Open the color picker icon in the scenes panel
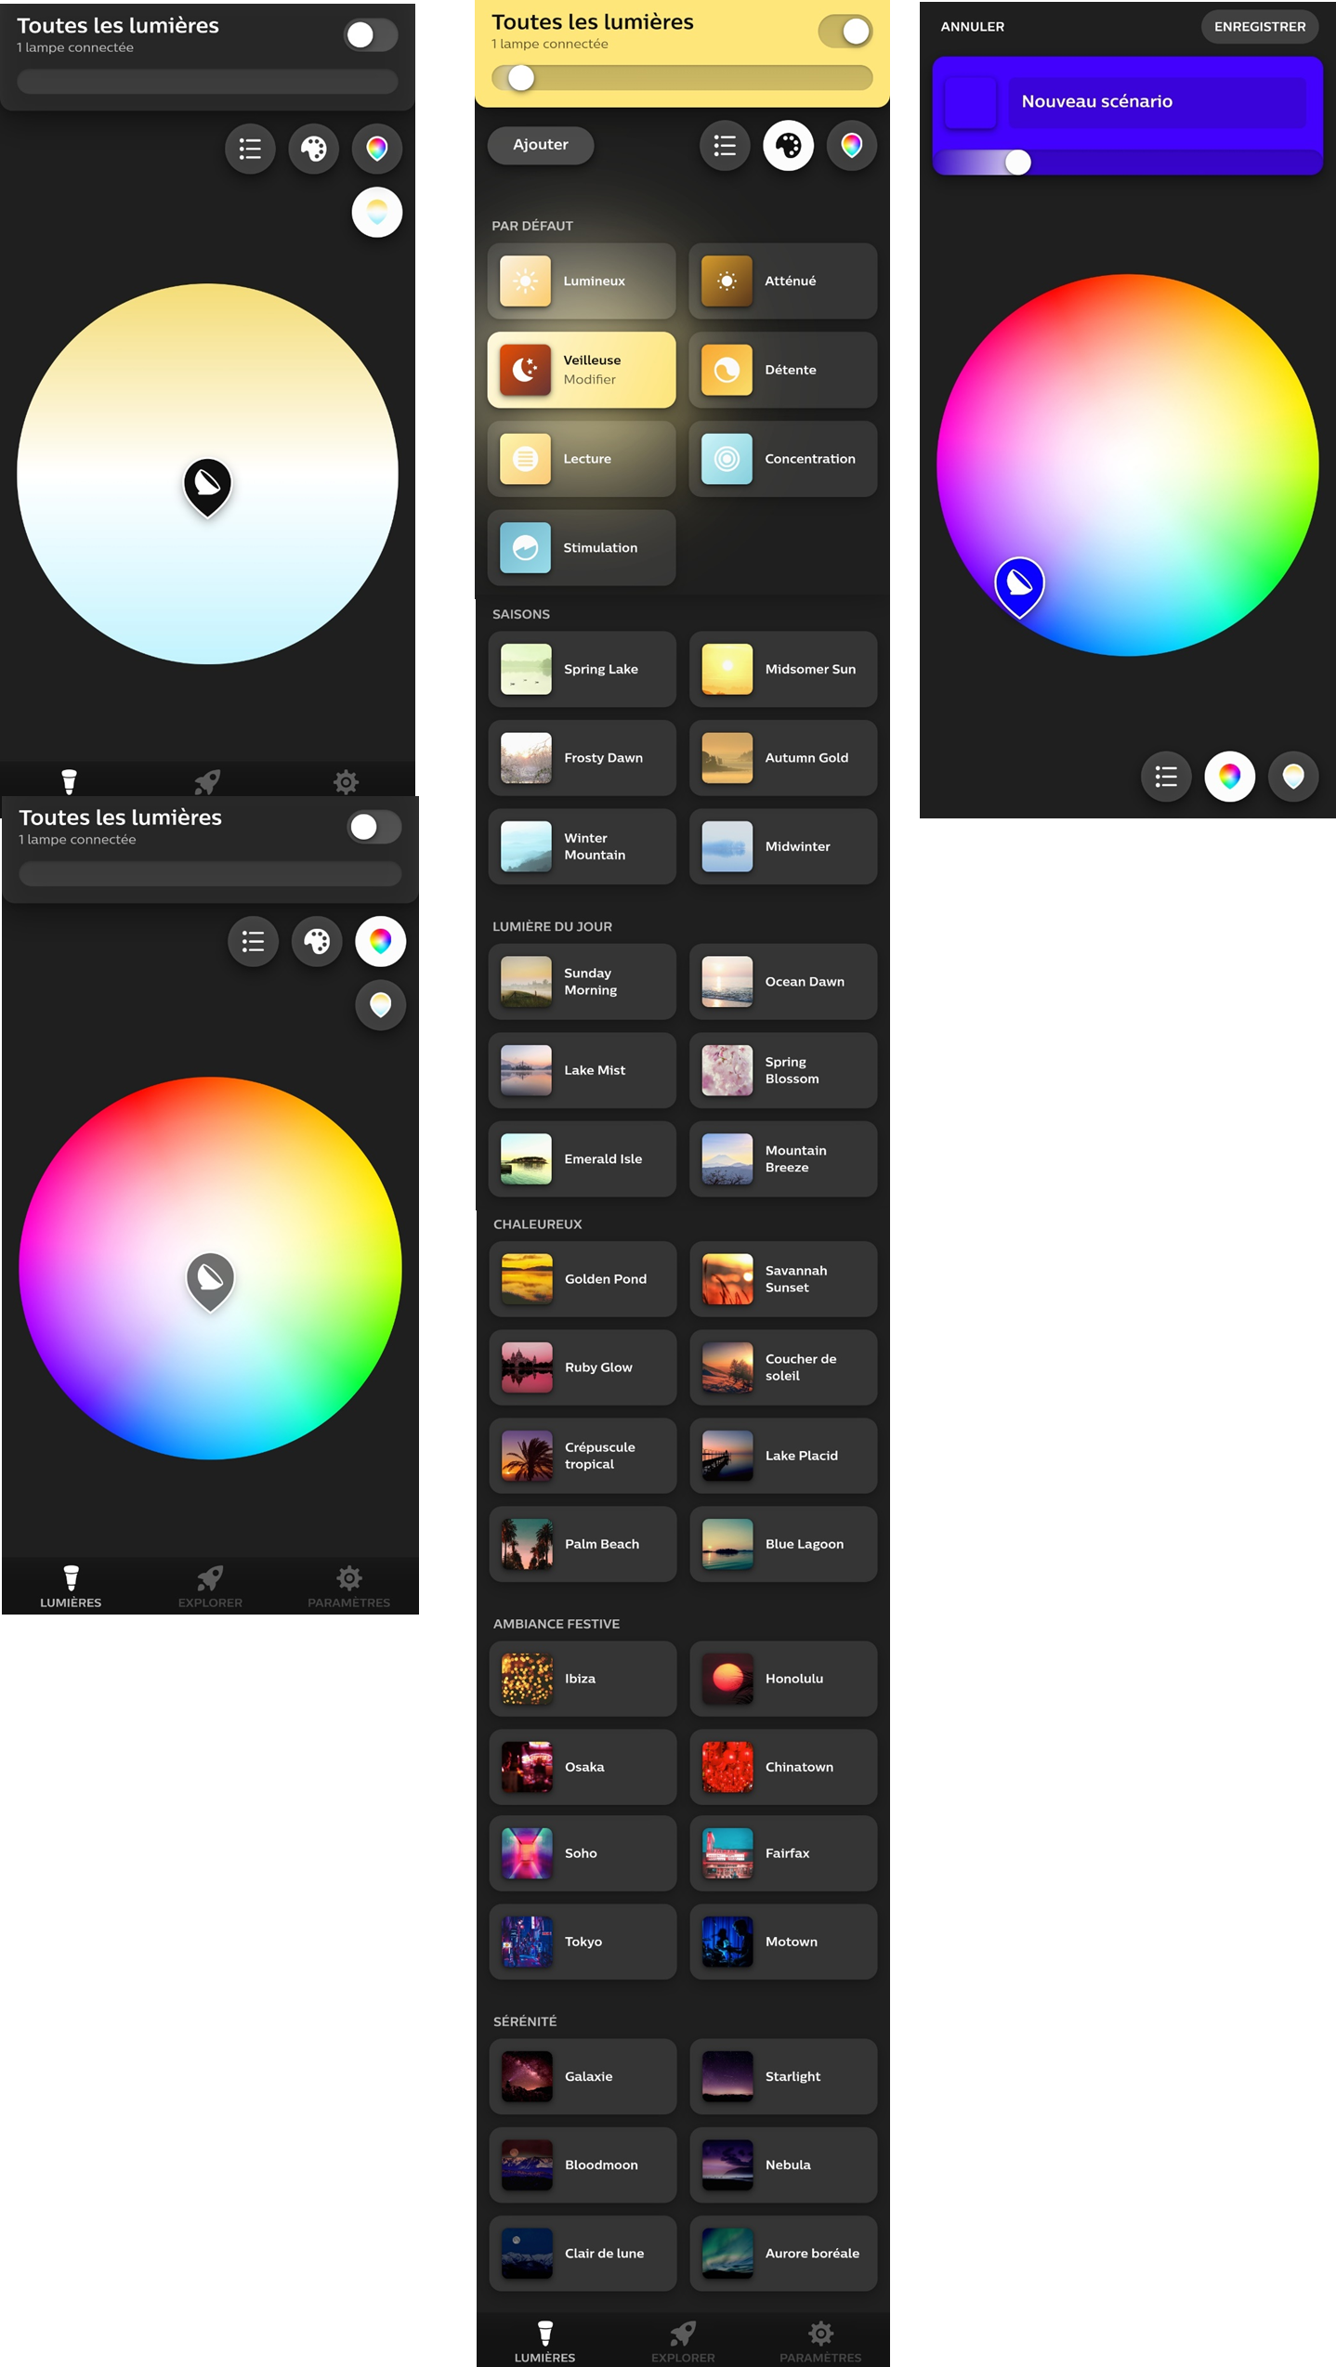The width and height of the screenshot is (1336, 2367). click(852, 146)
